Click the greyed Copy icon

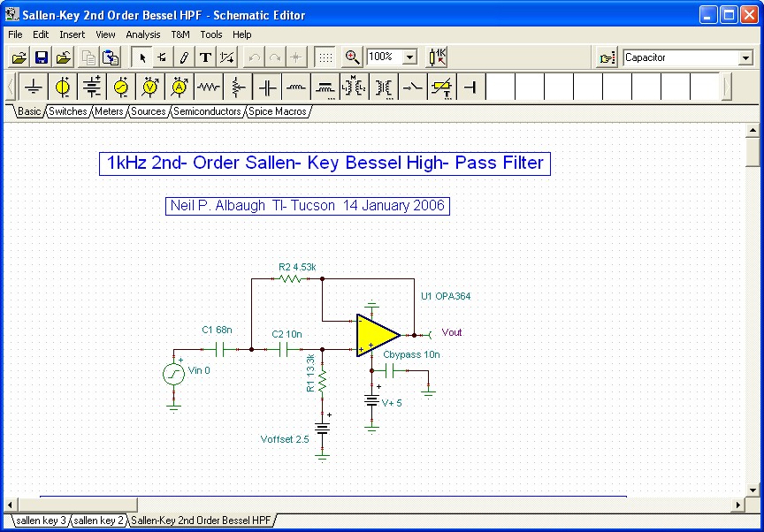88,57
